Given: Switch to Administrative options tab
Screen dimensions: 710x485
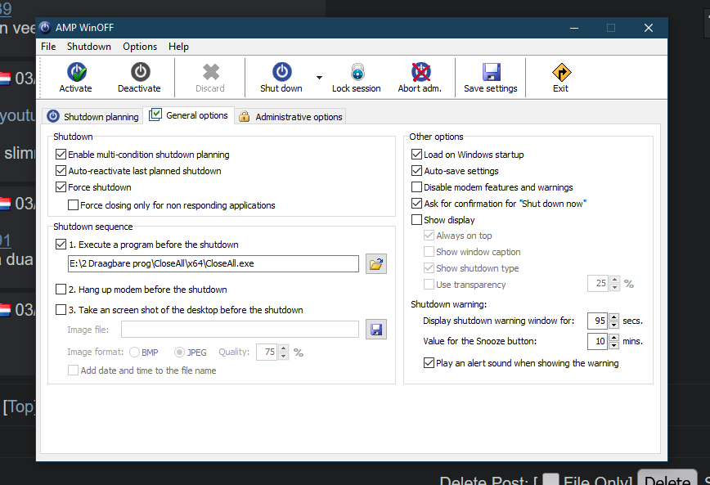Looking at the screenshot, I should click(x=290, y=116).
